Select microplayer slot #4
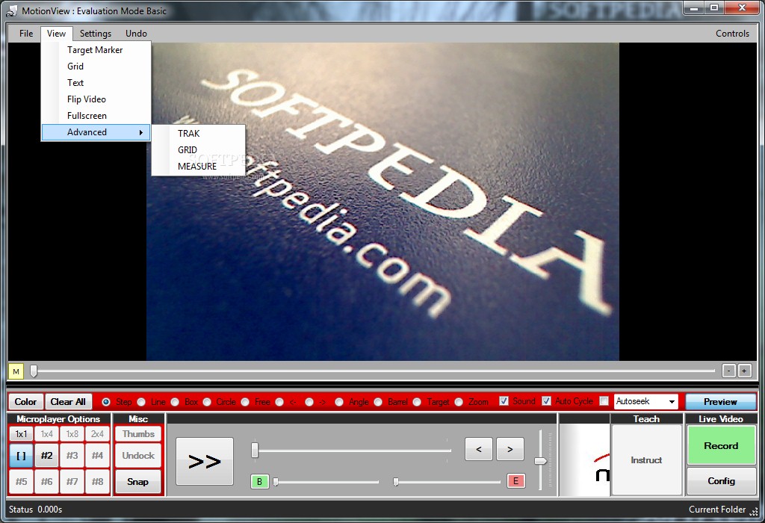 click(x=97, y=456)
